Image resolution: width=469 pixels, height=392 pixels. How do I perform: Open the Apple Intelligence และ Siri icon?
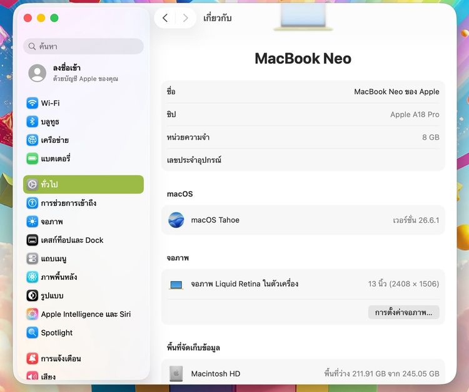(x=32, y=314)
